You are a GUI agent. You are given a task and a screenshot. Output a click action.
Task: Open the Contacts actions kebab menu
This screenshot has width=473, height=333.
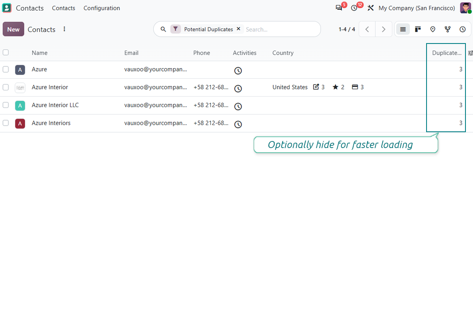tap(64, 29)
